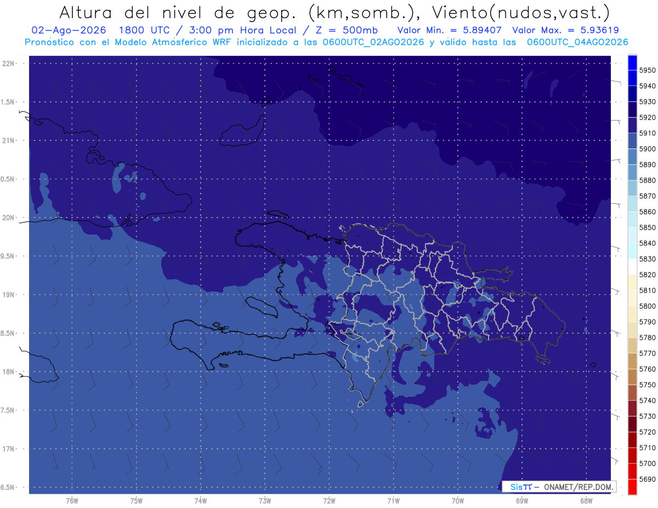658x508 pixels.
Task: Click the '0600UTC_04AGO2026' valid-until time
Action: (x=577, y=42)
